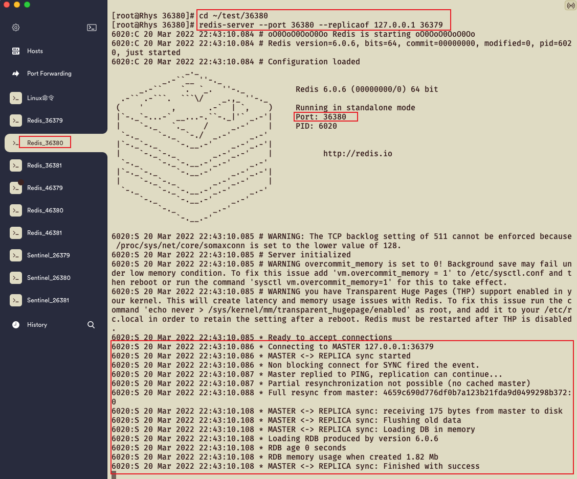
Task: Select the terminal icon beside Sentinel_26380
Action: 16,278
